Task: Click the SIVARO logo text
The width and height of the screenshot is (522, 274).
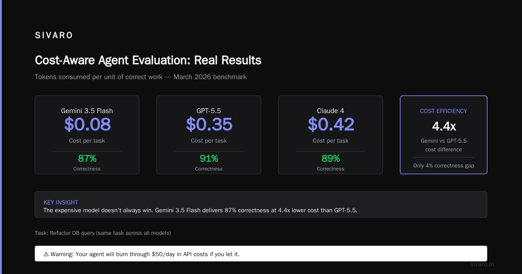Action: click(x=54, y=36)
